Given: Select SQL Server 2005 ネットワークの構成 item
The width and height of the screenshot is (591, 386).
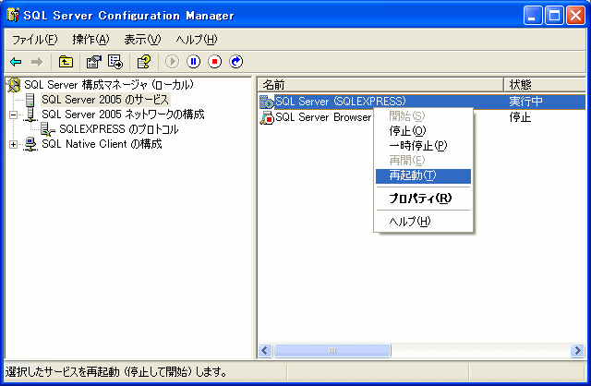Looking at the screenshot, I should point(123,115).
